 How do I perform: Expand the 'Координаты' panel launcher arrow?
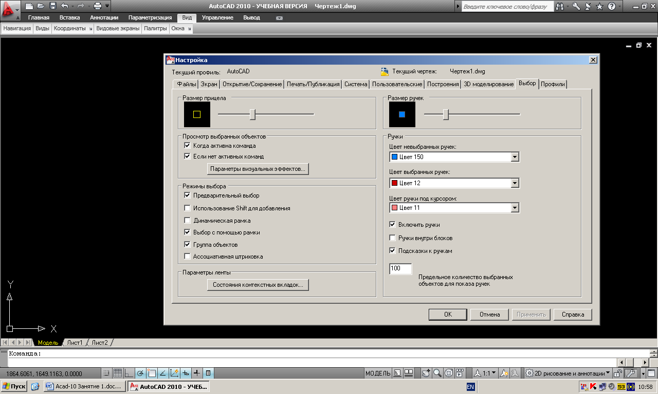pyautogui.click(x=90, y=29)
